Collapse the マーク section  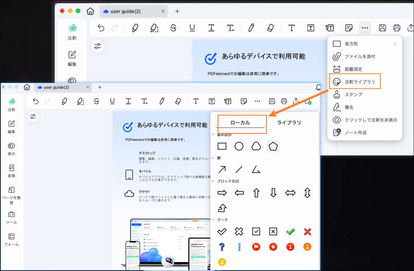click(213, 220)
